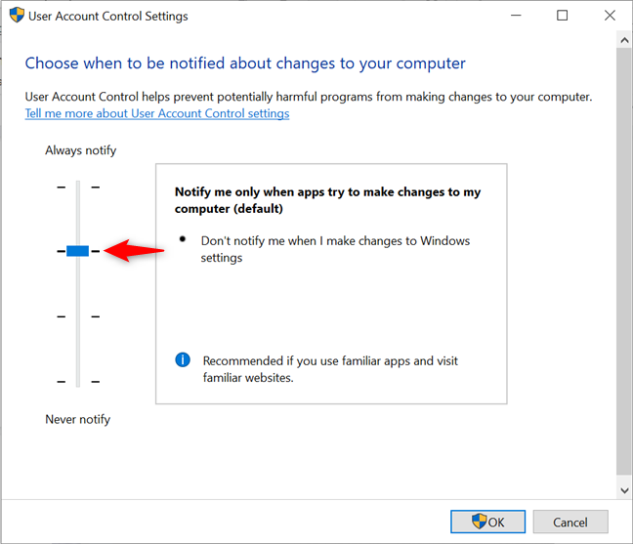Maximize the User Account Control Settings window

[x=562, y=16]
